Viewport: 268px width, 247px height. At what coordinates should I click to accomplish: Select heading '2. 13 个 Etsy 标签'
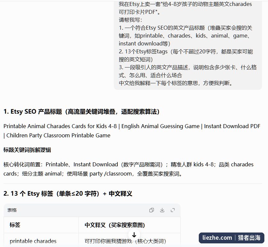click(68, 194)
